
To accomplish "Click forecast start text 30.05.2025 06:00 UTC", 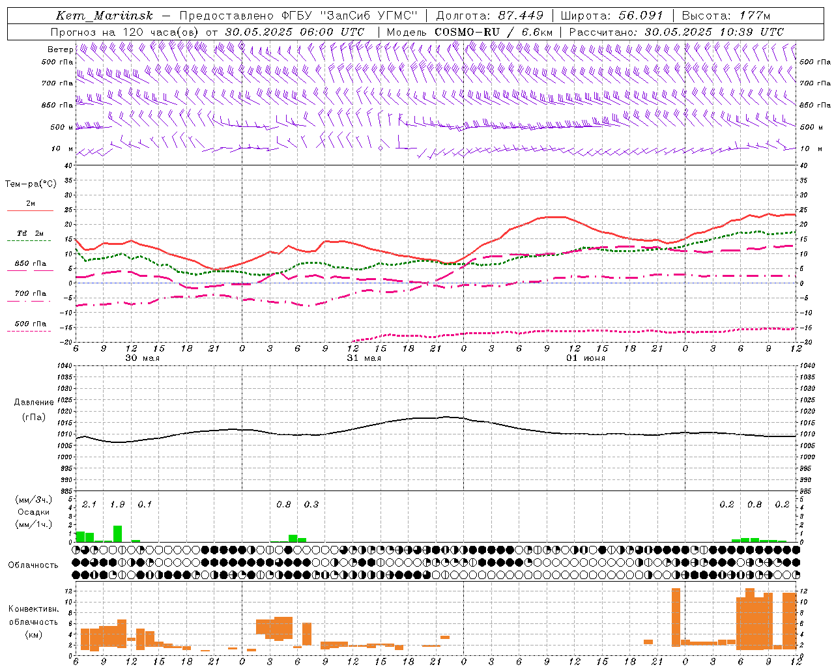I will point(295,32).
